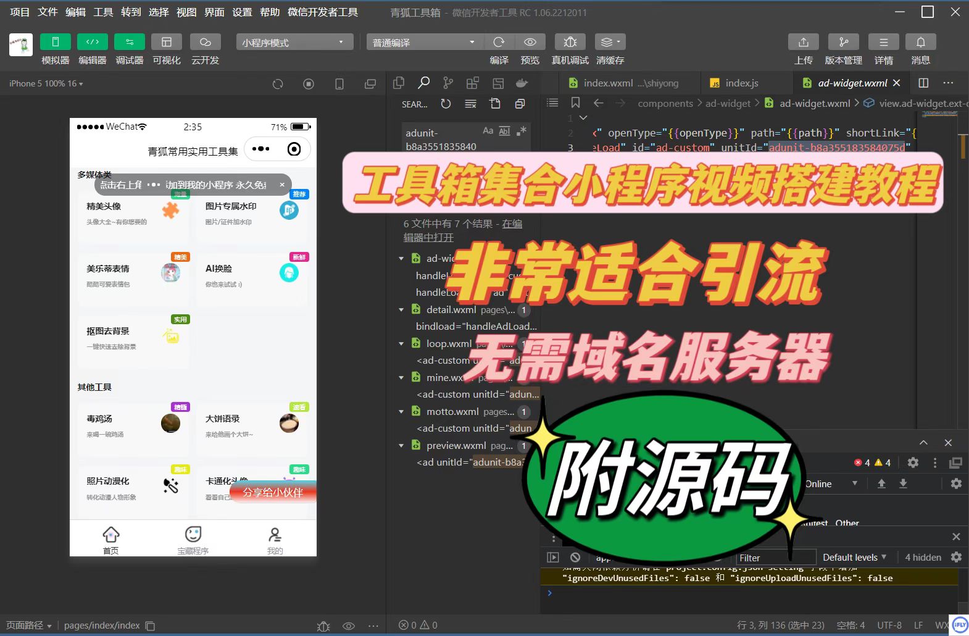Click the simulator refresh icon
The width and height of the screenshot is (969, 636).
point(278,84)
